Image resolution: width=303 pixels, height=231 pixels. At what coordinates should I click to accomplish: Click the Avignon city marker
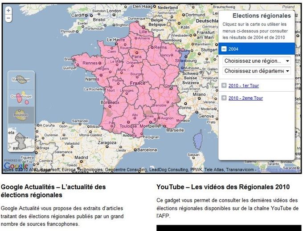point(159,118)
